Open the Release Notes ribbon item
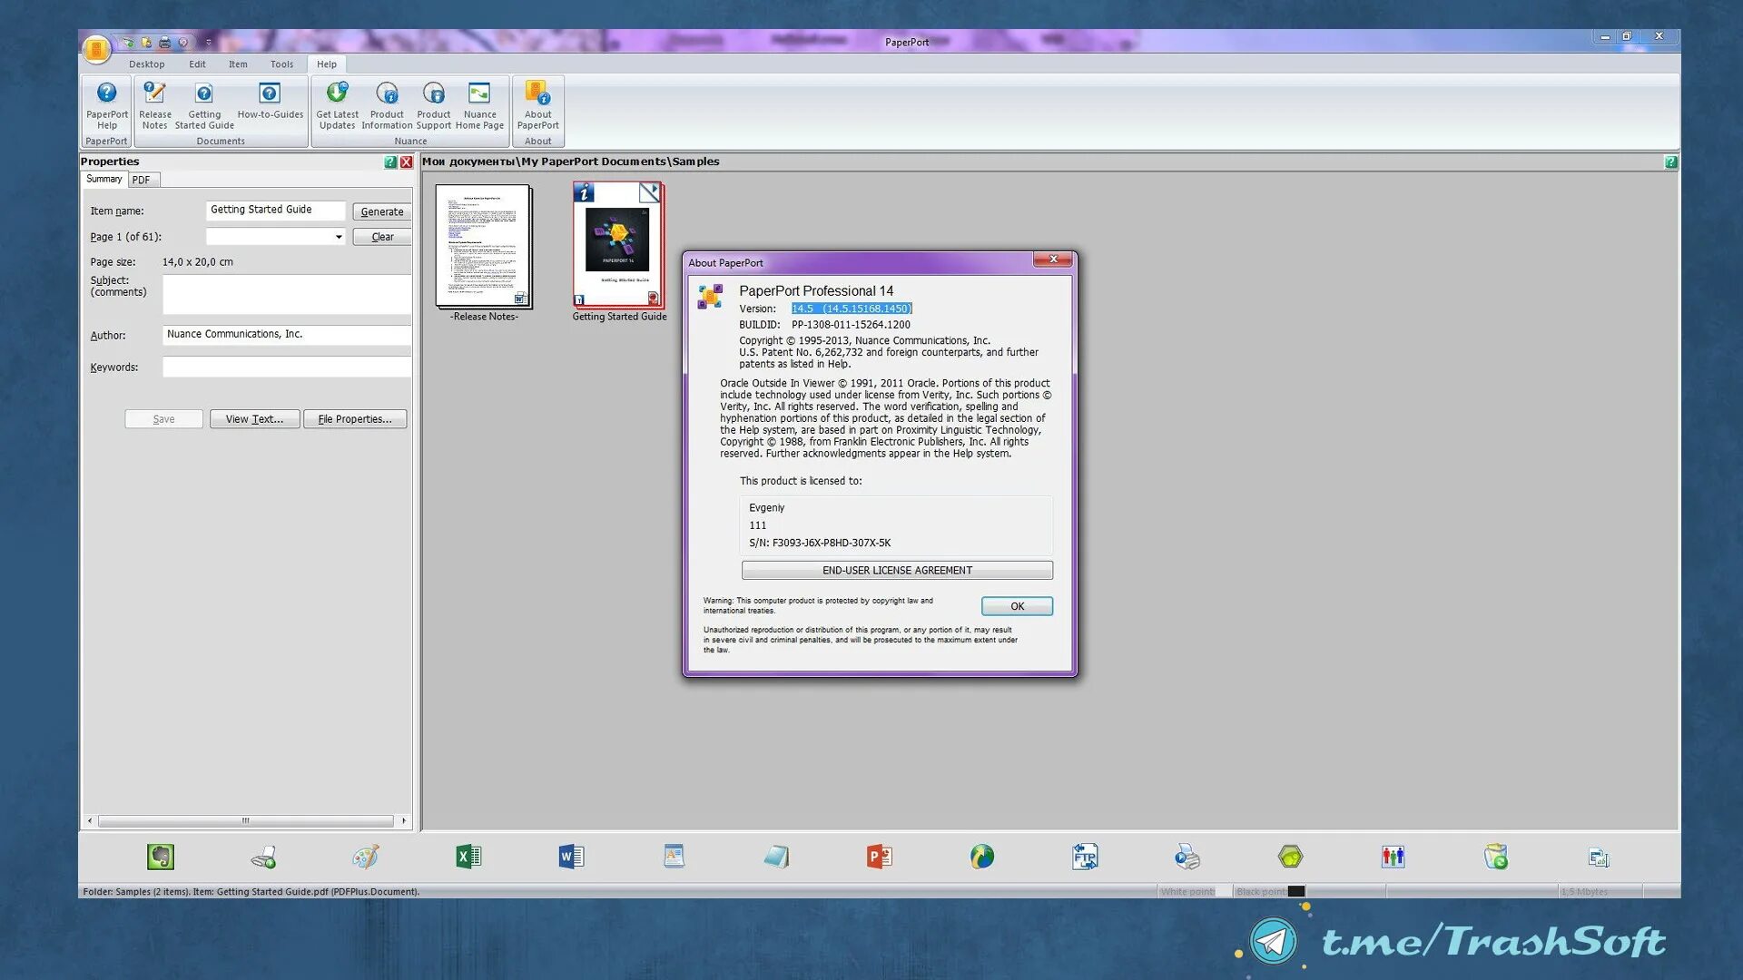This screenshot has width=1743, height=980. (x=155, y=106)
